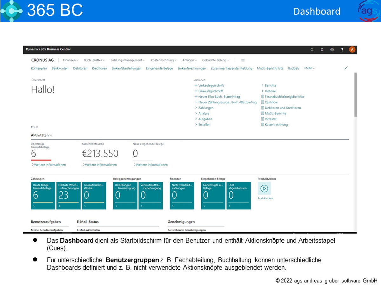This screenshot has height=286, width=381.
Task: Click the Kassenkontosaldo value €213.550
Action: (100, 154)
